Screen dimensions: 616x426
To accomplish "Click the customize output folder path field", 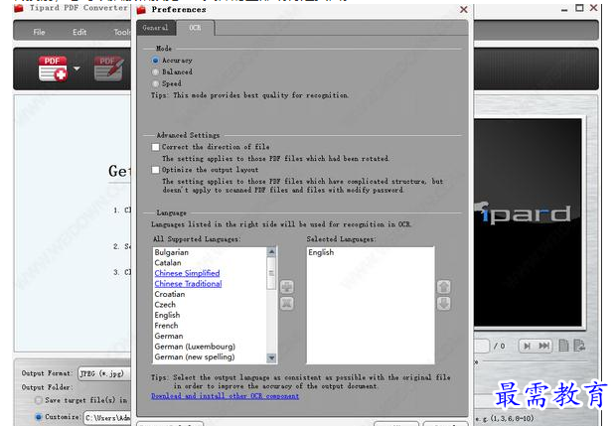I will pos(107,418).
